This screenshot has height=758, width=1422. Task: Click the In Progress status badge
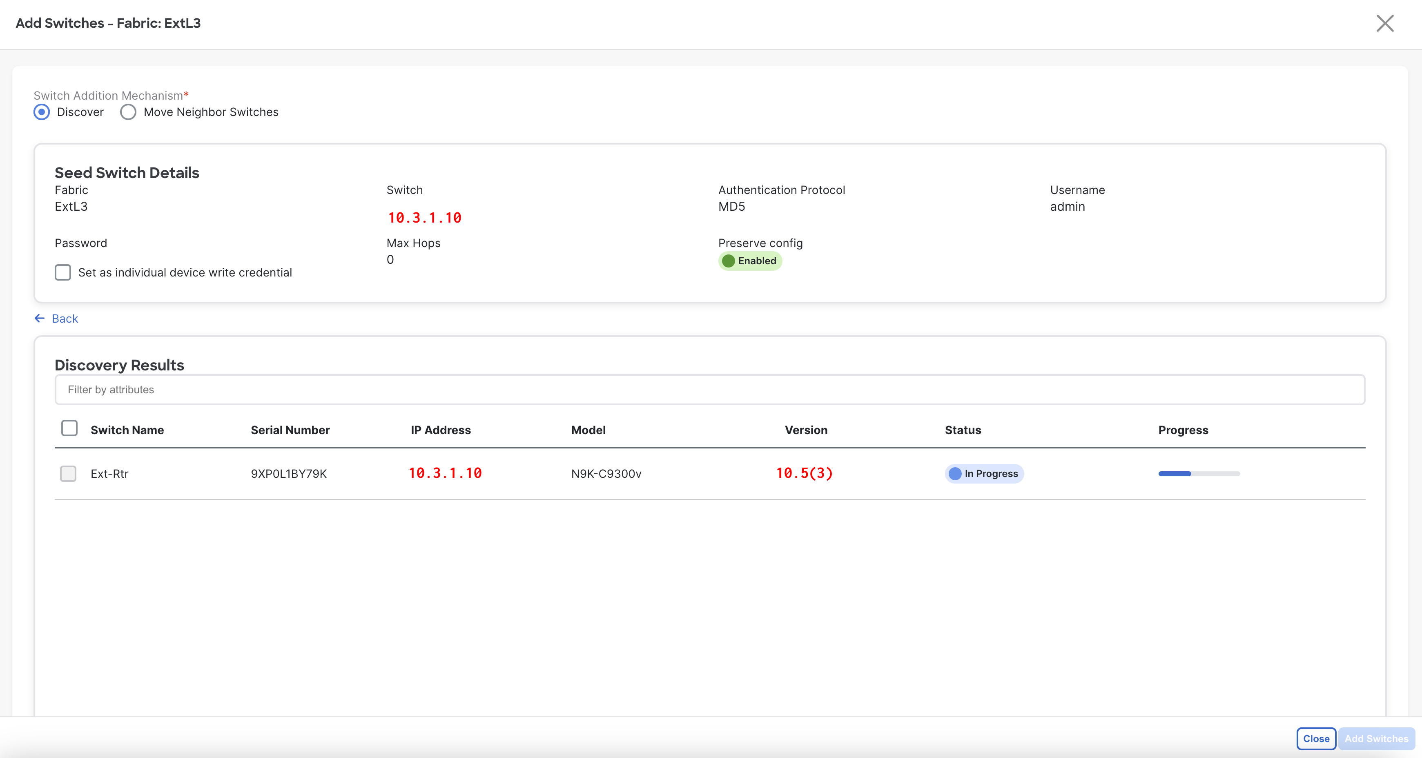pyautogui.click(x=984, y=474)
